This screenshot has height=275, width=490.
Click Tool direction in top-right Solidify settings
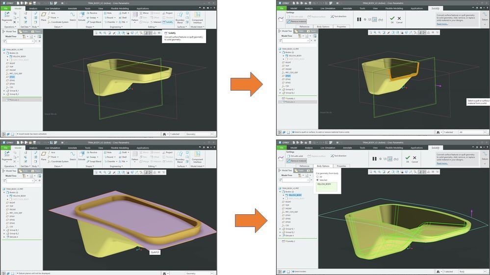pyautogui.click(x=338, y=16)
